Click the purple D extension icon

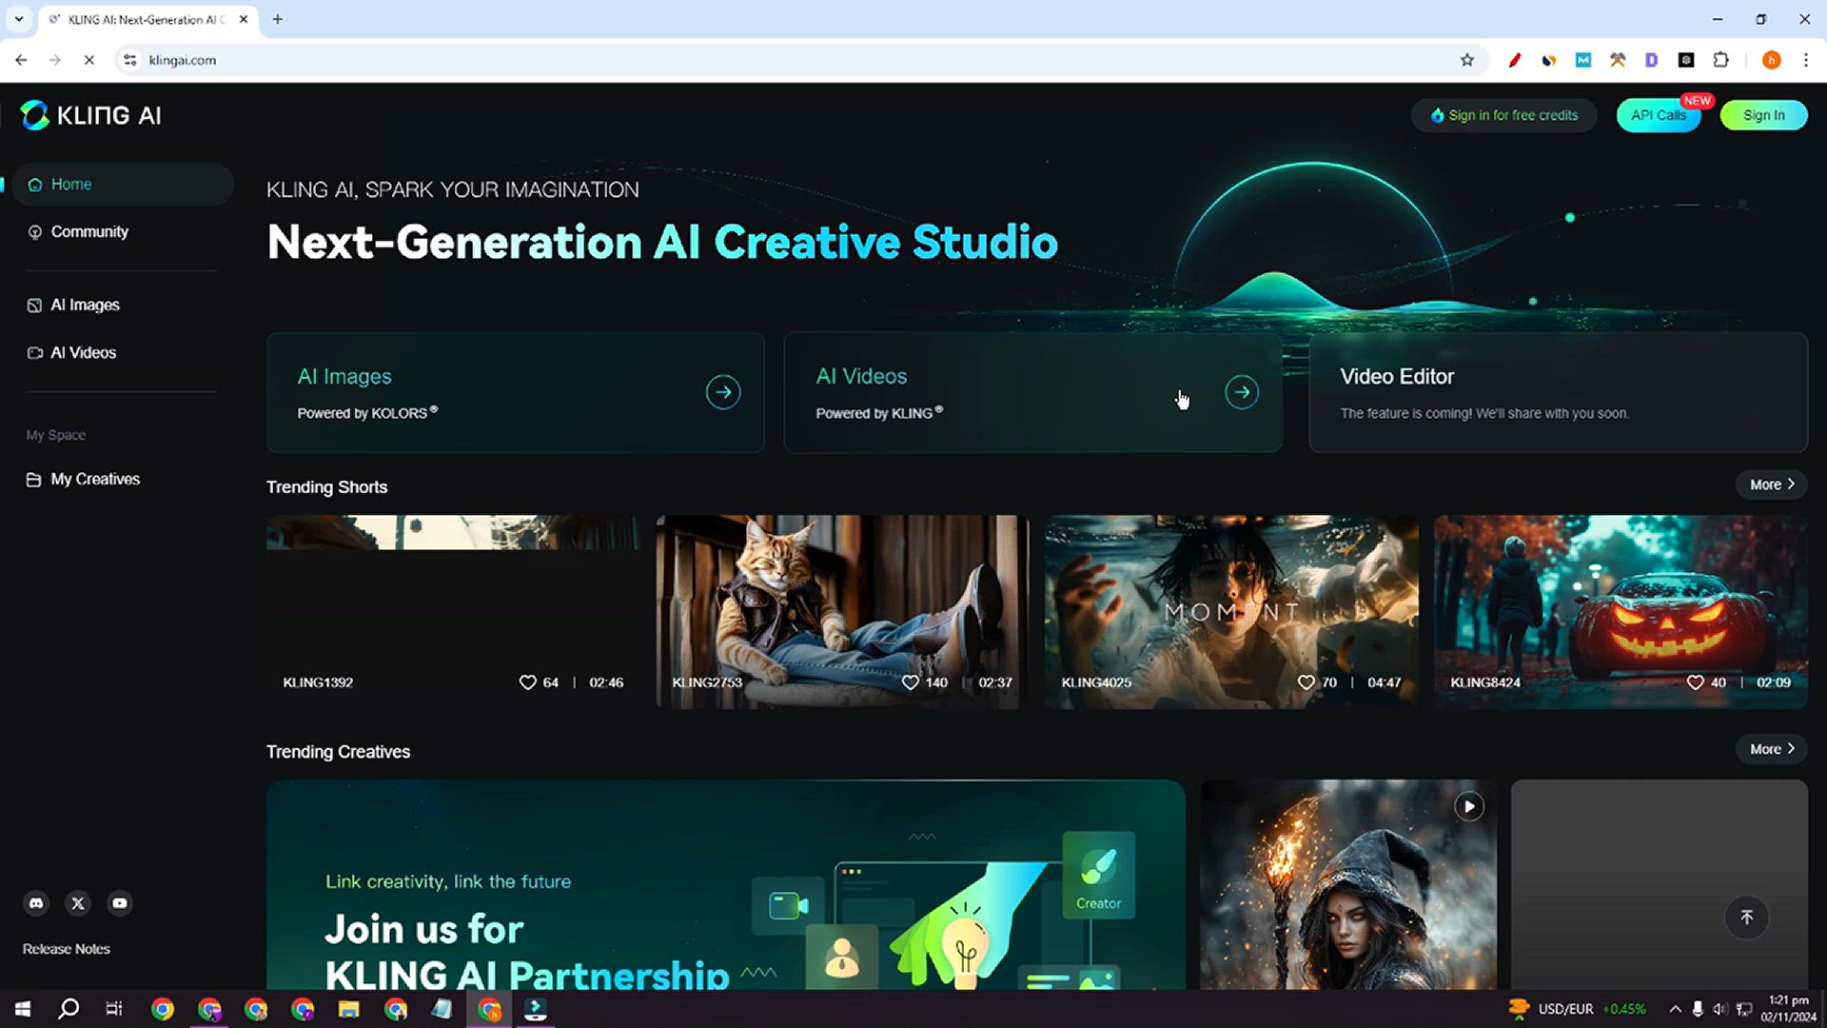point(1651,60)
